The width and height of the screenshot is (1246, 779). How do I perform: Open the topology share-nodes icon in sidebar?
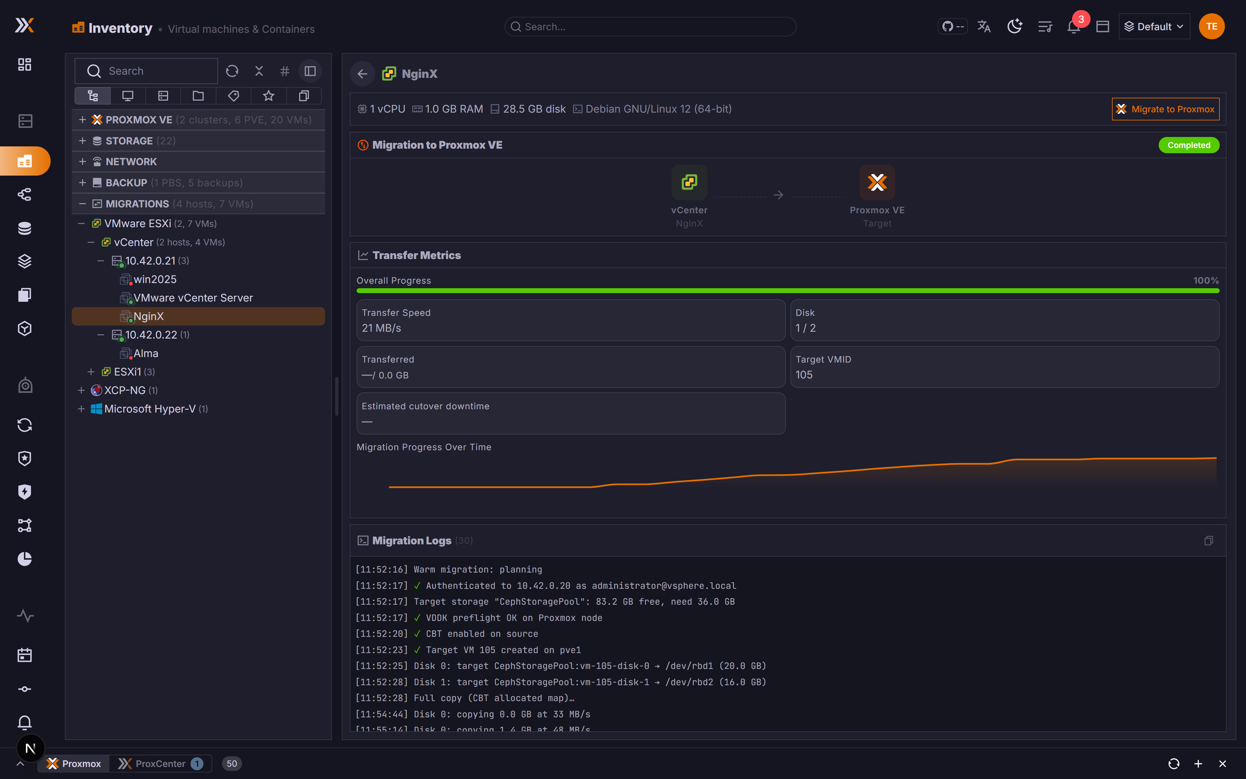25,194
